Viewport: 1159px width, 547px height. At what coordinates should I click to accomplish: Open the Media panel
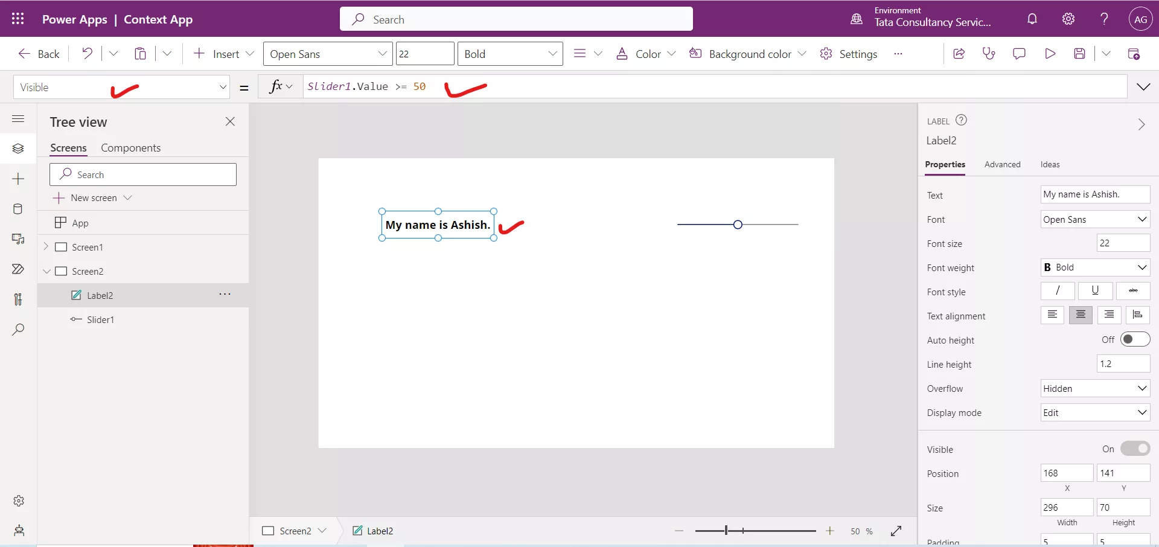point(19,239)
